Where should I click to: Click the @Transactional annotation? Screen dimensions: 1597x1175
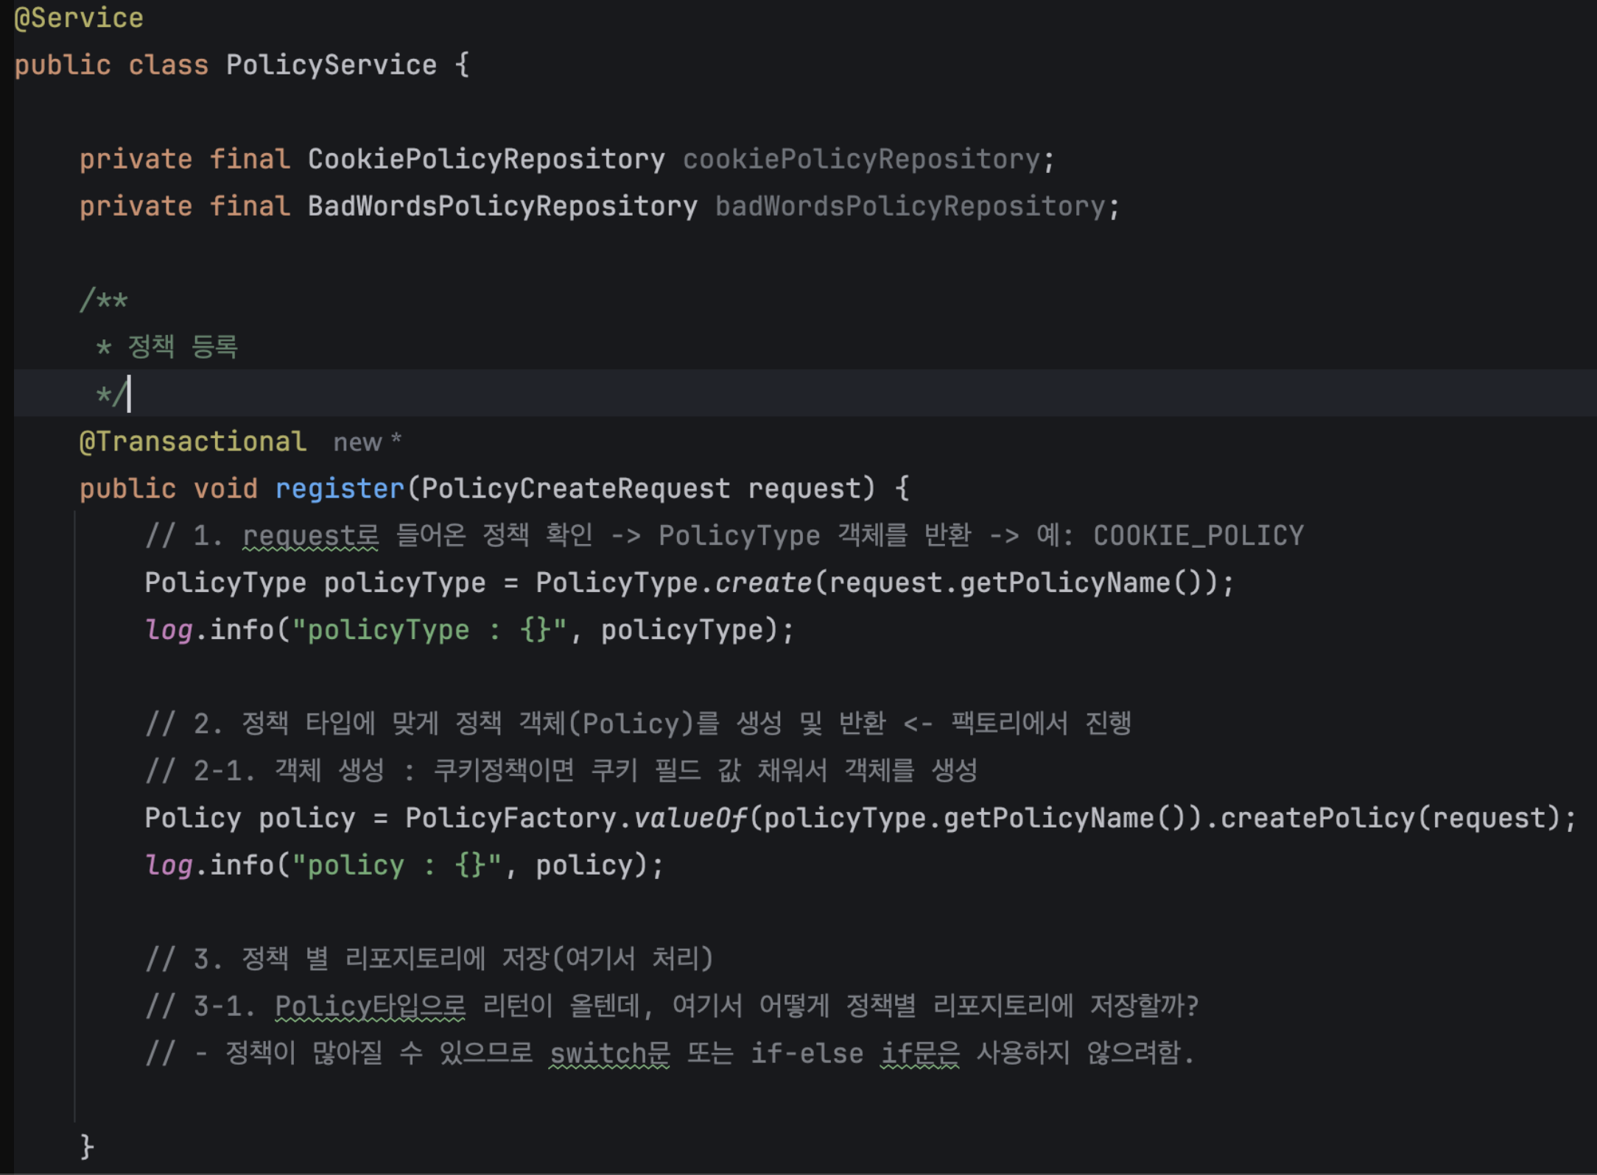[x=192, y=442]
